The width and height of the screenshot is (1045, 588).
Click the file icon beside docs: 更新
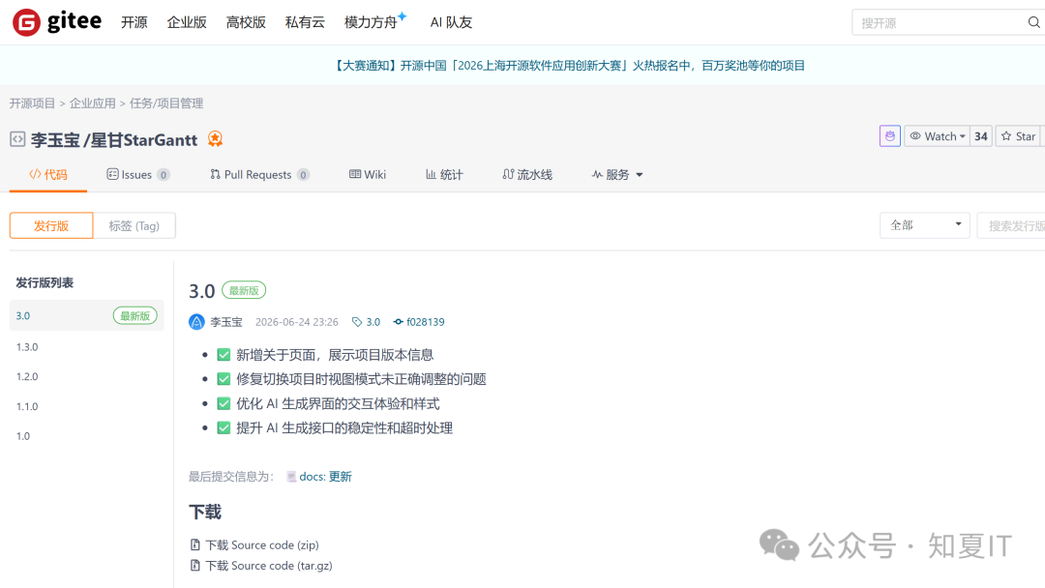tap(291, 476)
